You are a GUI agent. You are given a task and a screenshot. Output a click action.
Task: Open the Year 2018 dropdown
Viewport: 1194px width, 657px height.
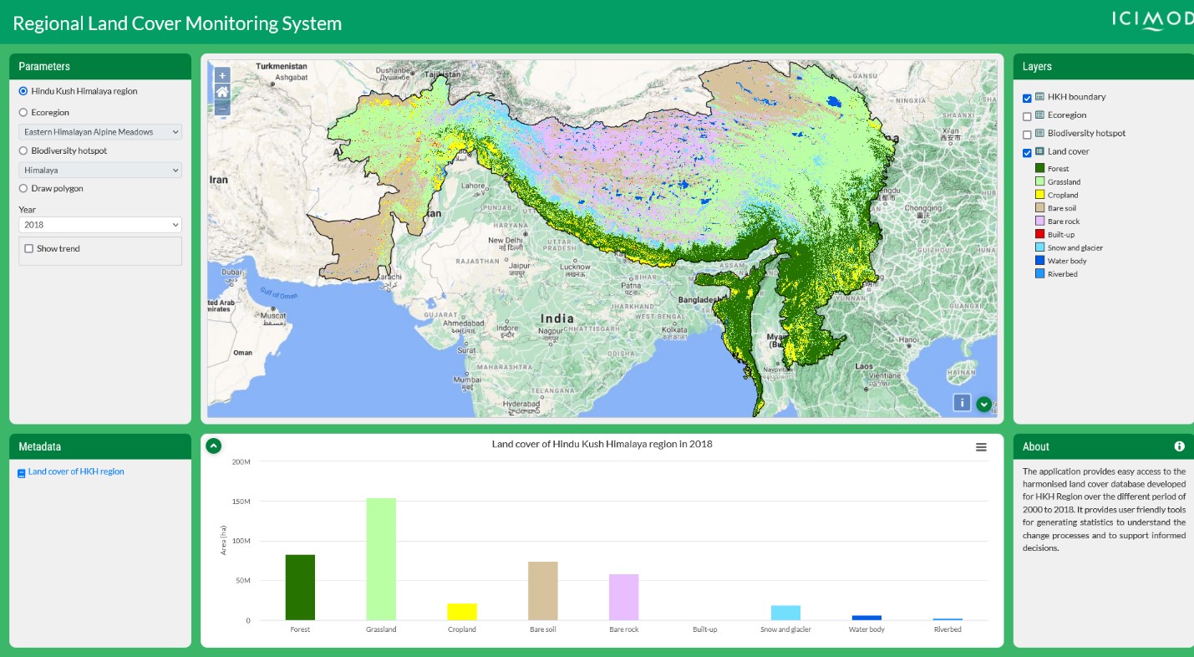pos(99,225)
